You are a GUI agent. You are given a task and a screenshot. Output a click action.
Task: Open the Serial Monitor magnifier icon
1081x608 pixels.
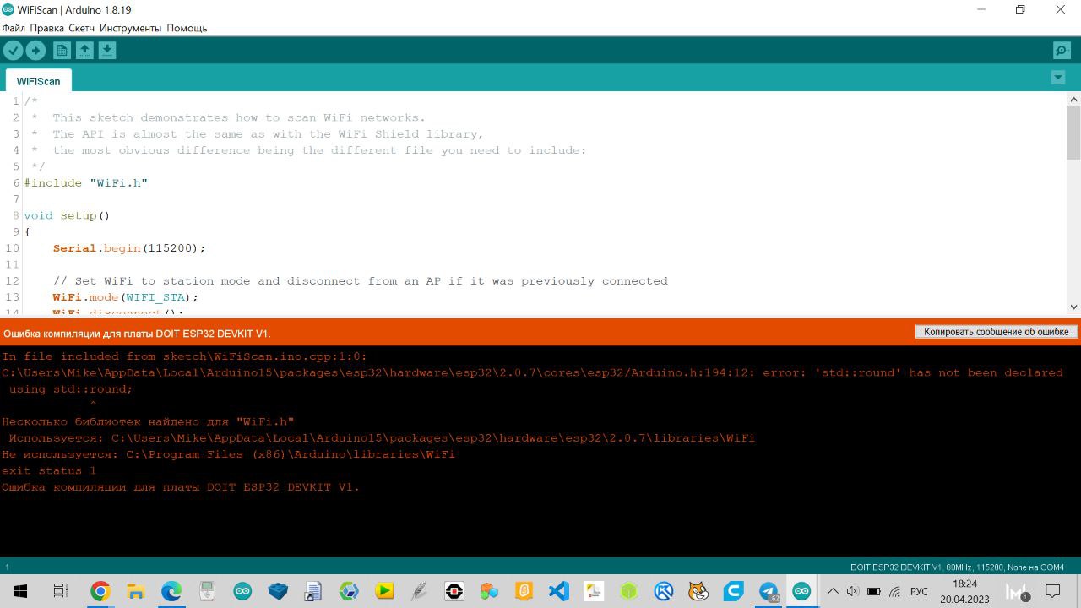point(1062,51)
